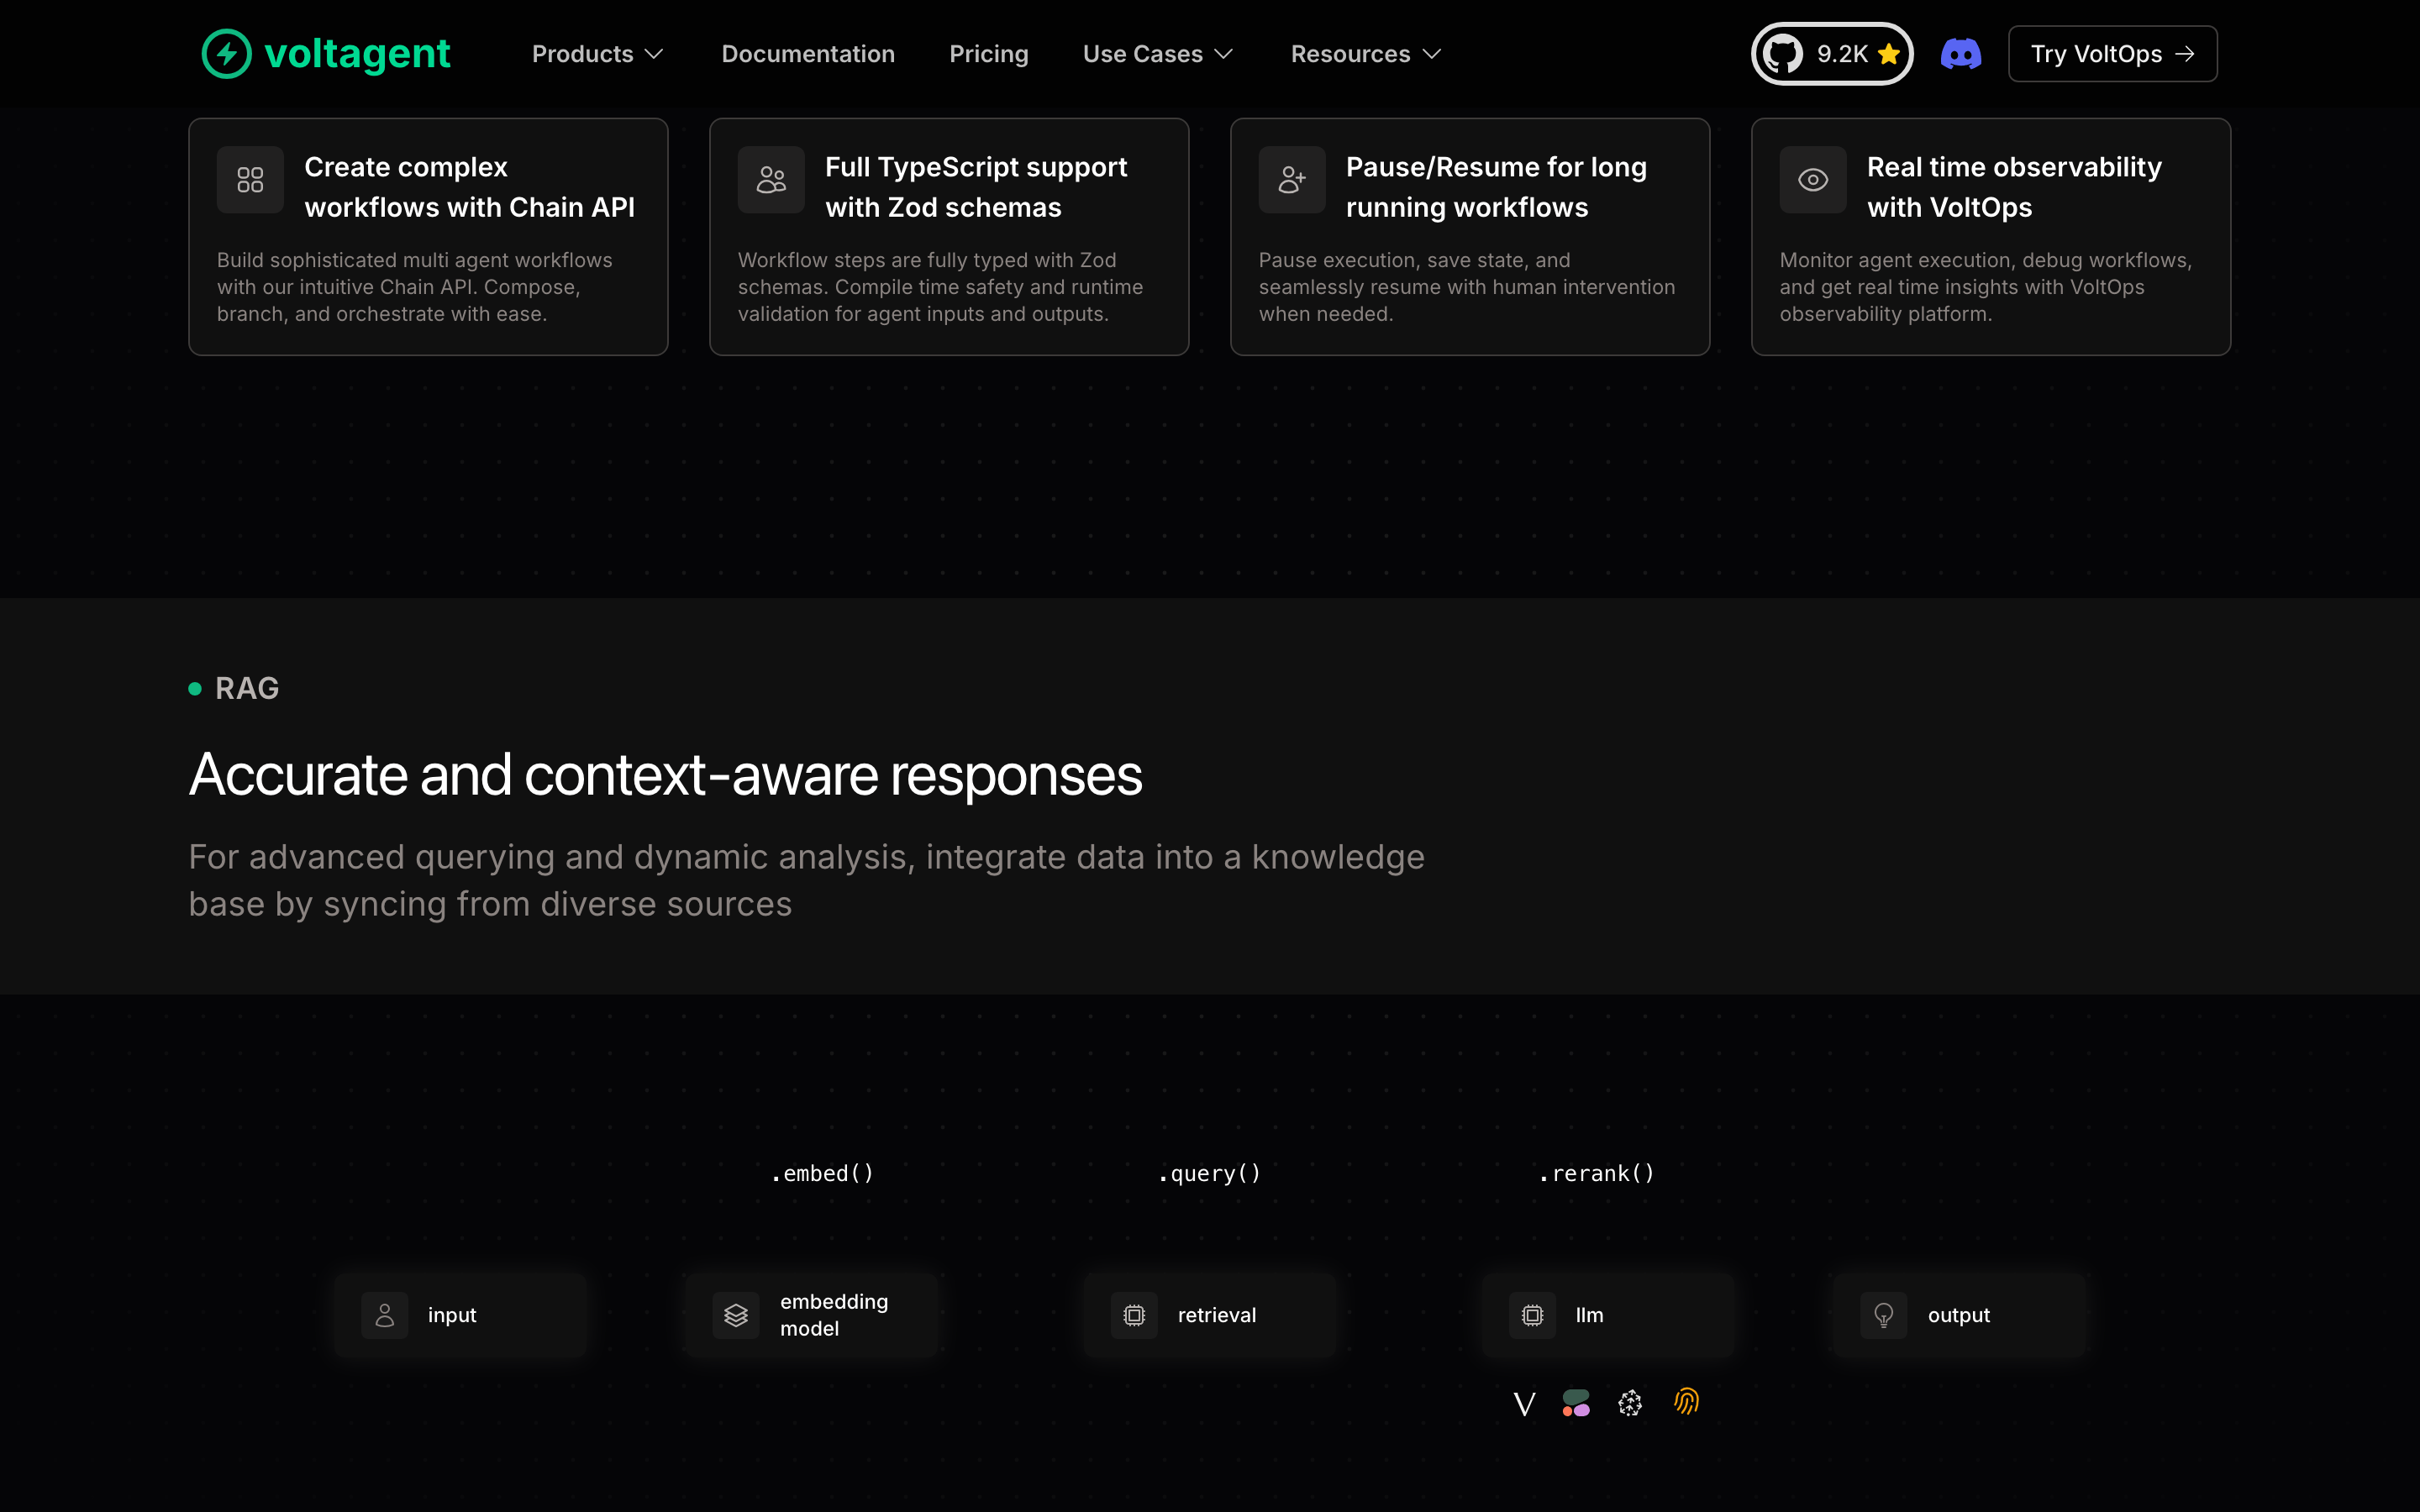Screen dimensions: 2420x1512
Task: Expand the Products dropdown menu
Action: pyautogui.click(x=597, y=54)
